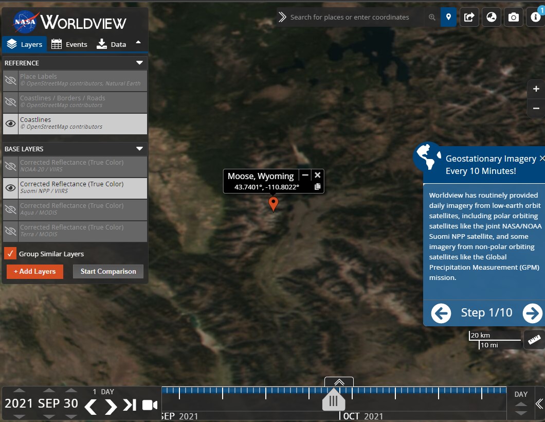Open the Layers tab
Image resolution: width=545 pixels, height=422 pixels.
click(x=24, y=44)
